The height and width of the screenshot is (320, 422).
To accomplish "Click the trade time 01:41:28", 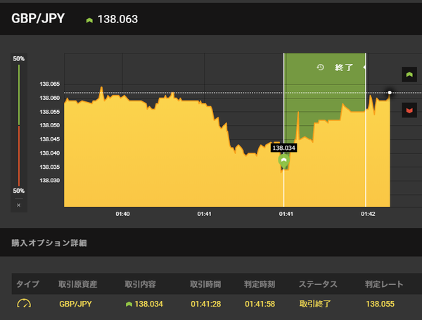I will coord(206,304).
